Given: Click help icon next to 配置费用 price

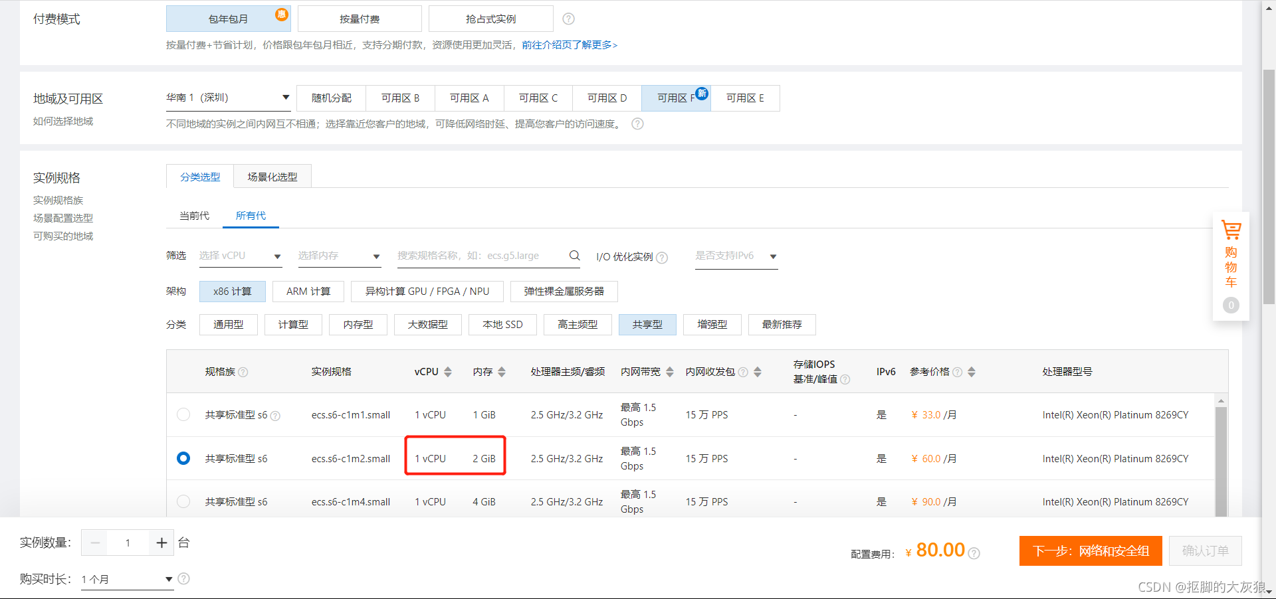Looking at the screenshot, I should click(974, 553).
